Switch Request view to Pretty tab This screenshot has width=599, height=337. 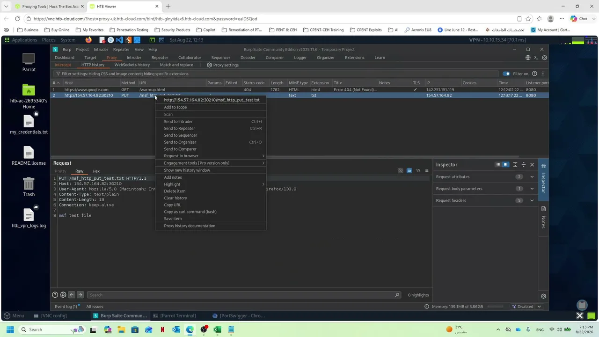[x=61, y=171]
